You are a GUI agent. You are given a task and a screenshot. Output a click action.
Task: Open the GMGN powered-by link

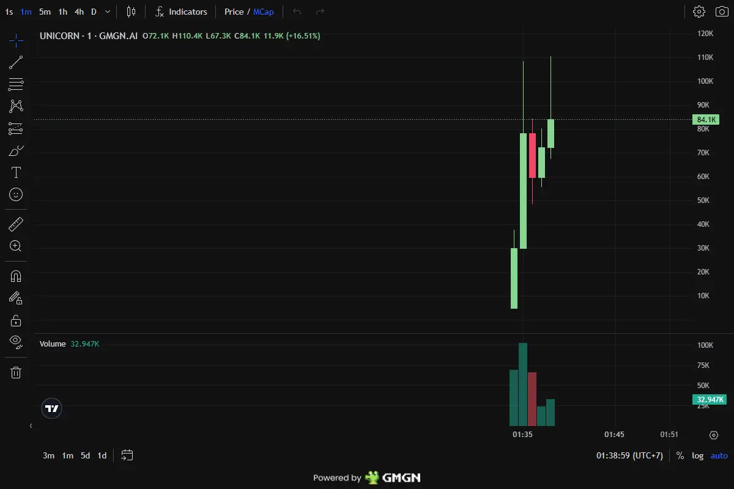367,477
